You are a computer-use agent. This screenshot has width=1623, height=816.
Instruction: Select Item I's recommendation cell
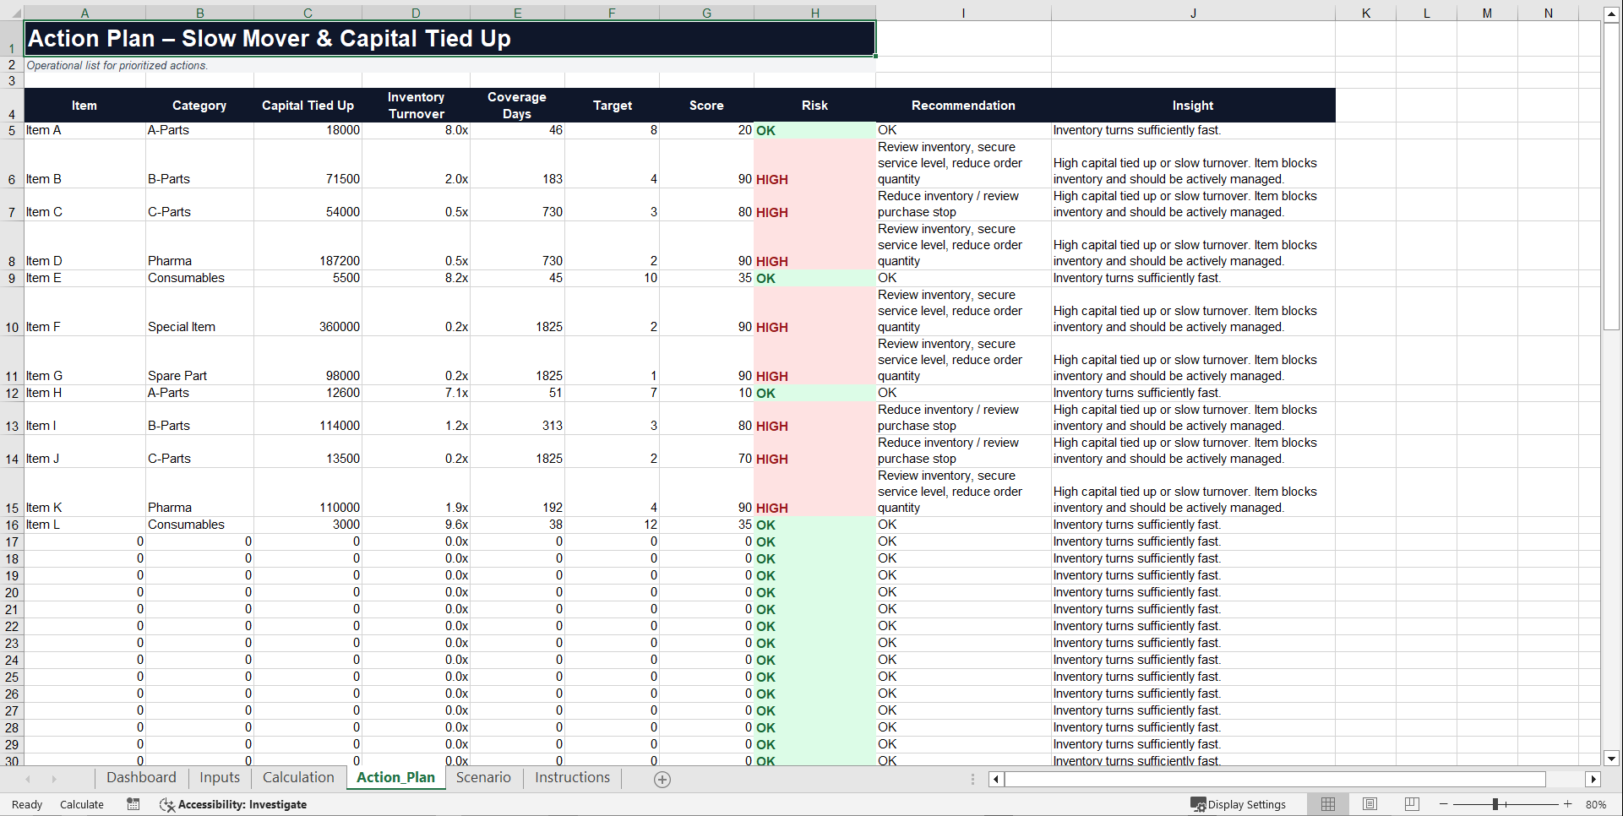pyautogui.click(x=963, y=418)
